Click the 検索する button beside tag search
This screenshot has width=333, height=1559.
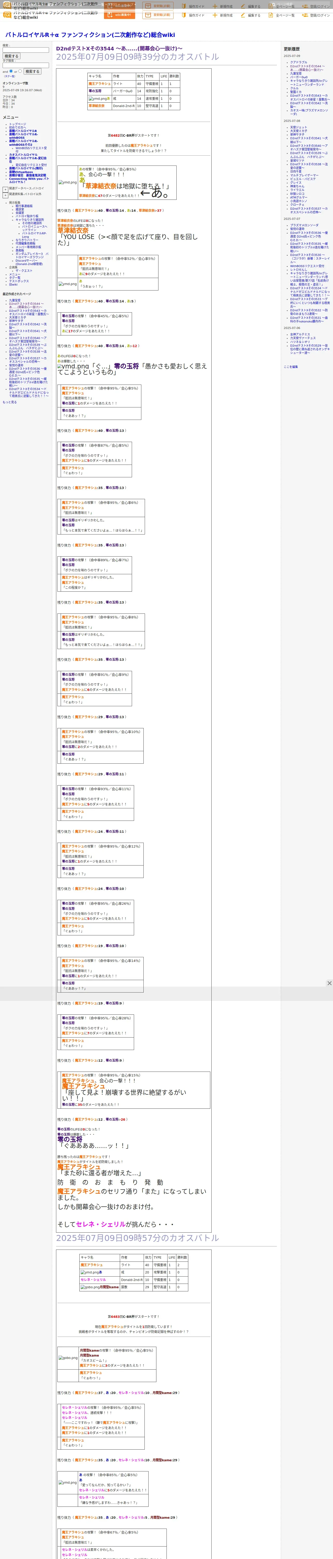32,71
